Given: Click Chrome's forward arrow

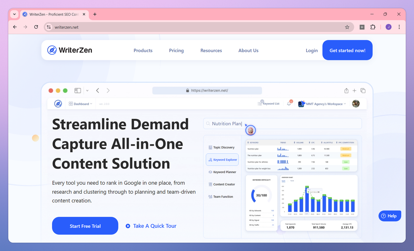Looking at the screenshot, I should click(25, 27).
